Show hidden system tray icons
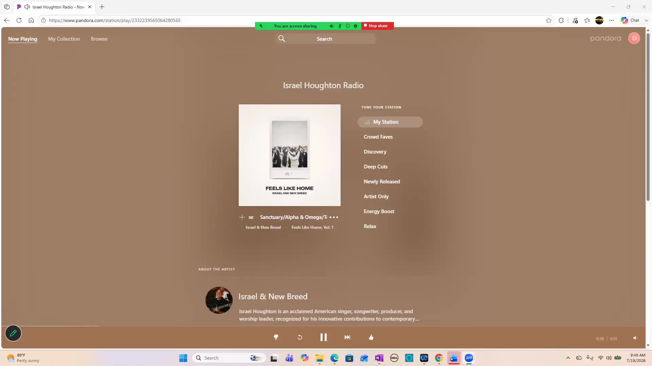 568,358
